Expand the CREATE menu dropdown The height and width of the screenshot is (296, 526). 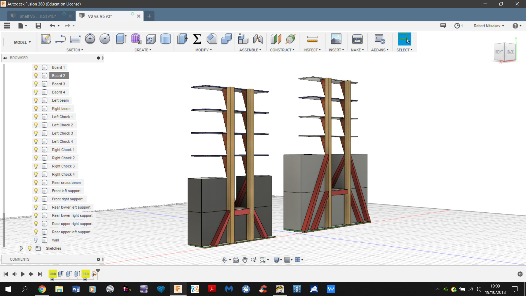[x=143, y=50]
